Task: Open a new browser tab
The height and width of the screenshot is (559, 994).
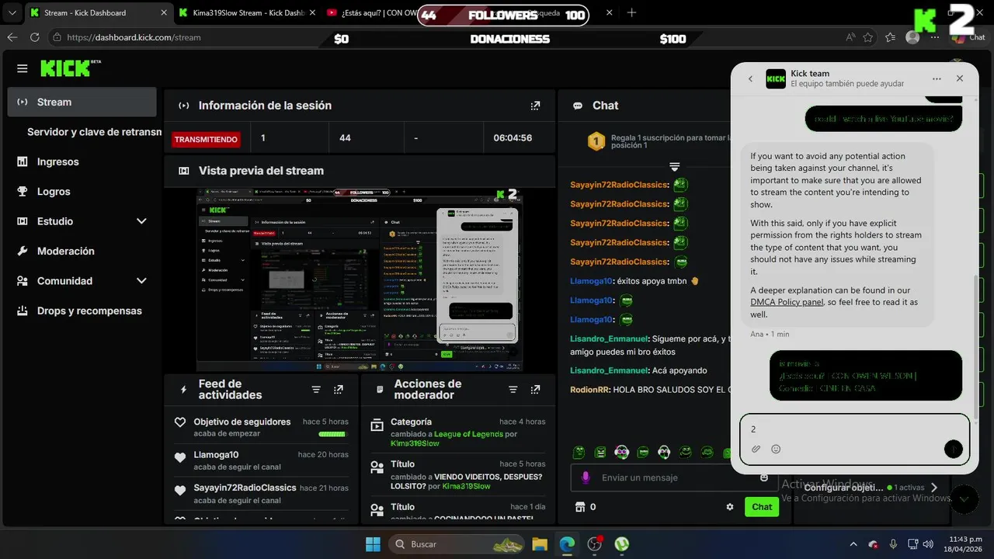Action: pos(631,13)
